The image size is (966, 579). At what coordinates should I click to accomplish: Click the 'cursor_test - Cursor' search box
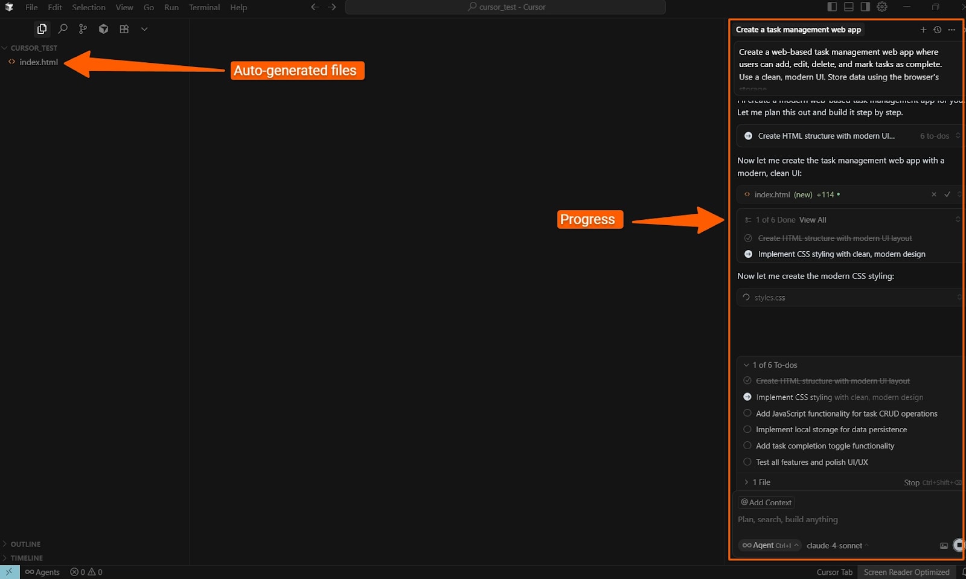(x=505, y=7)
